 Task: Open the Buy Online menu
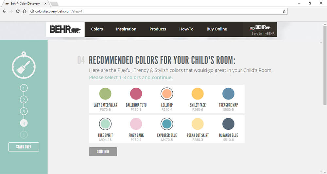[x=217, y=29]
